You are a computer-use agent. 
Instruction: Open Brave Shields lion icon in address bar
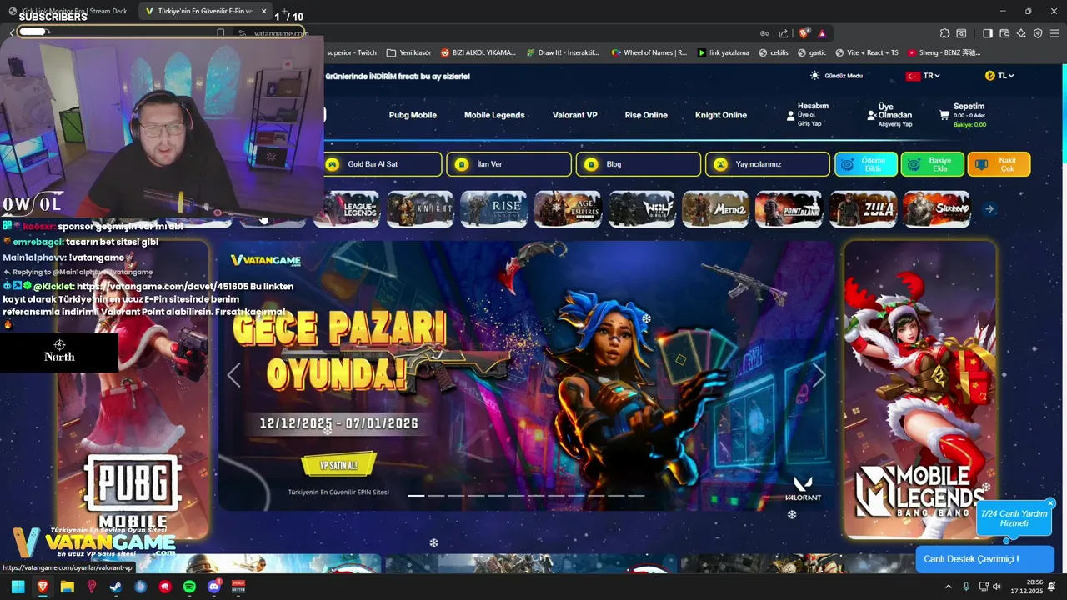point(804,33)
